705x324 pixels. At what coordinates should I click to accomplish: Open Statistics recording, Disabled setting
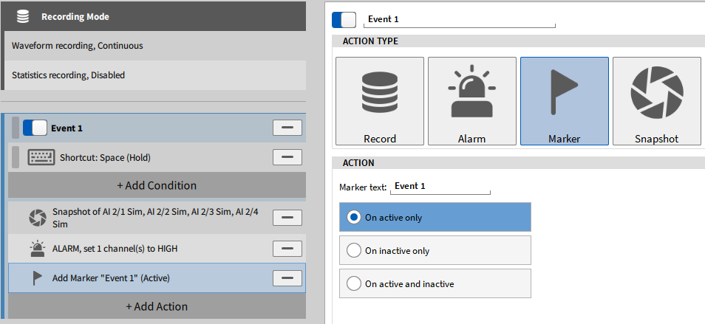point(154,75)
